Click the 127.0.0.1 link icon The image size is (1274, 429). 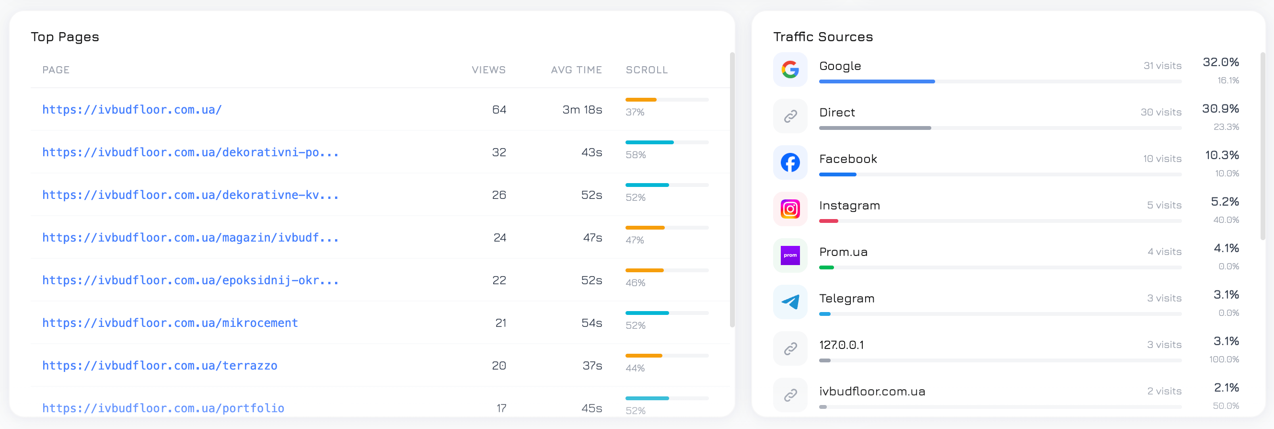click(790, 349)
